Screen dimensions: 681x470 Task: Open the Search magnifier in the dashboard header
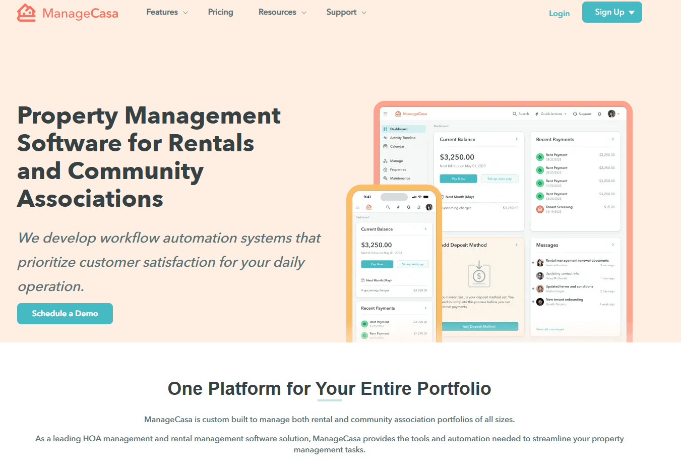click(x=515, y=113)
